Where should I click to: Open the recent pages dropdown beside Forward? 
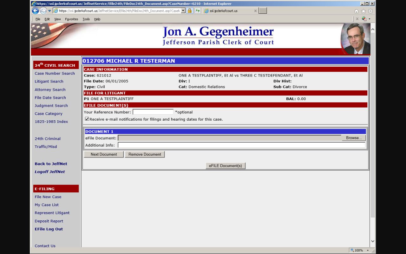(49, 11)
